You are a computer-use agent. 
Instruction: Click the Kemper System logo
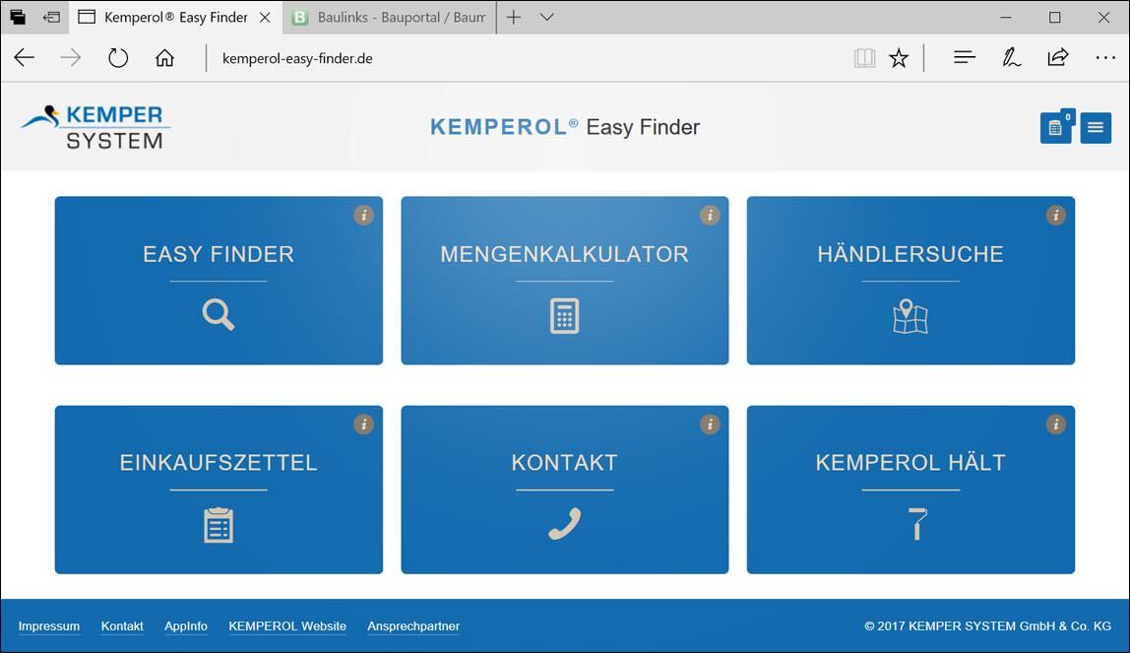pyautogui.click(x=94, y=128)
